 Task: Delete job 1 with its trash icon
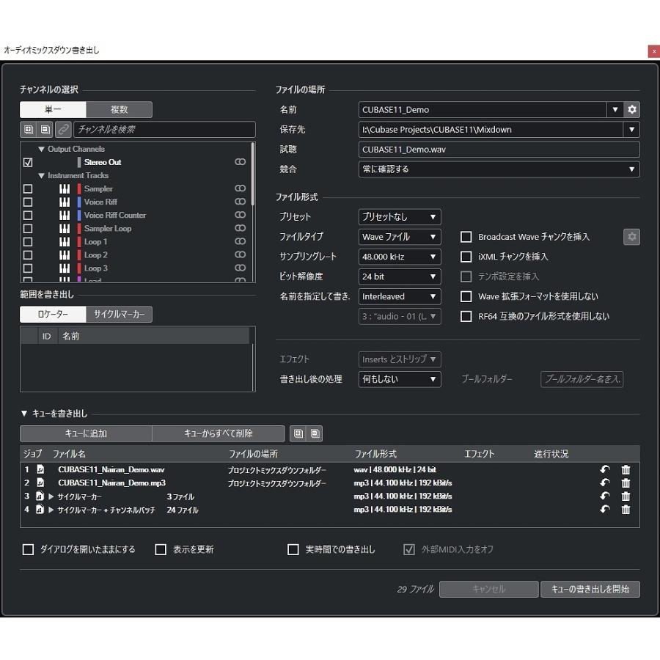[x=626, y=470]
